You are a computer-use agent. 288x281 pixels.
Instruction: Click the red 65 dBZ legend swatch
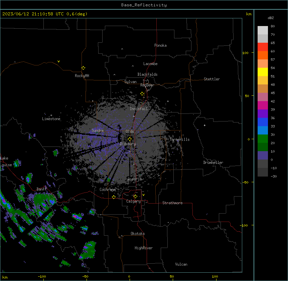coord(263,47)
